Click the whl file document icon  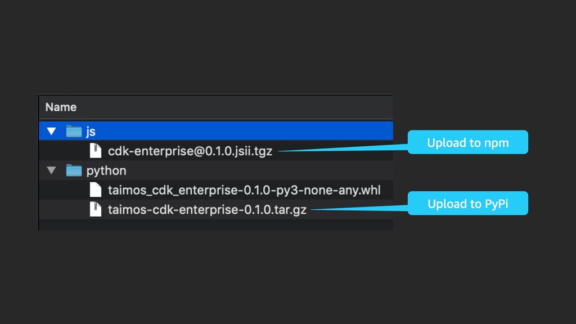coord(96,190)
